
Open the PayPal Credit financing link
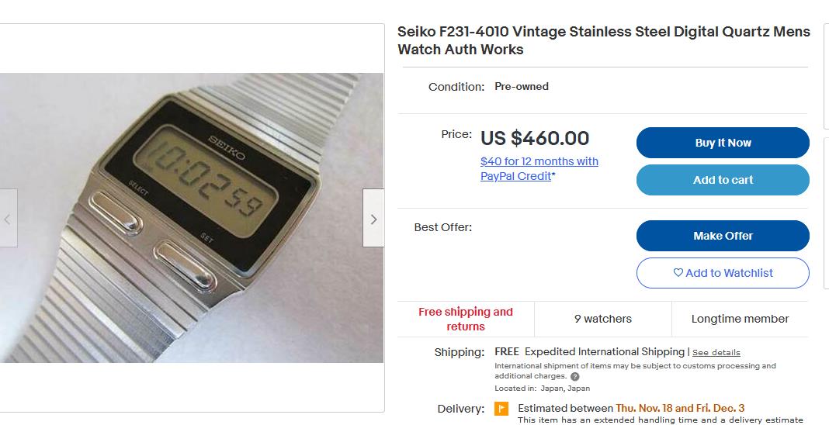click(539, 168)
